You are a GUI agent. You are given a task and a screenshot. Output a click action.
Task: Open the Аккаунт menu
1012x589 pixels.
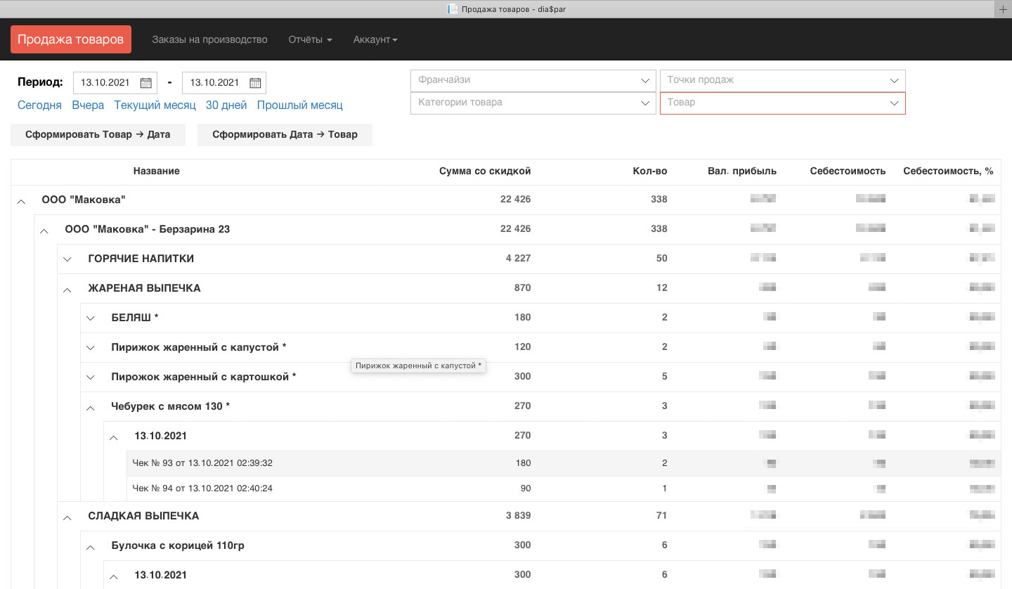375,39
